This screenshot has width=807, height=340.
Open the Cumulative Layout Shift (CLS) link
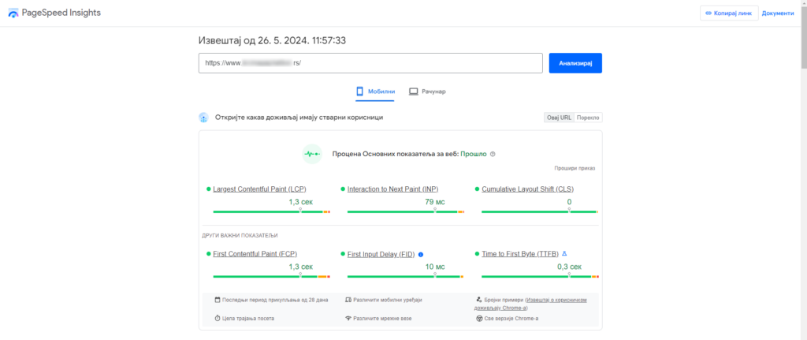click(x=527, y=189)
